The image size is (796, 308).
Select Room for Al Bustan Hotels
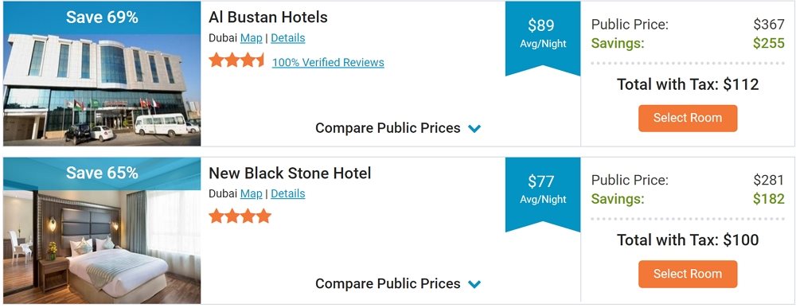click(x=688, y=119)
